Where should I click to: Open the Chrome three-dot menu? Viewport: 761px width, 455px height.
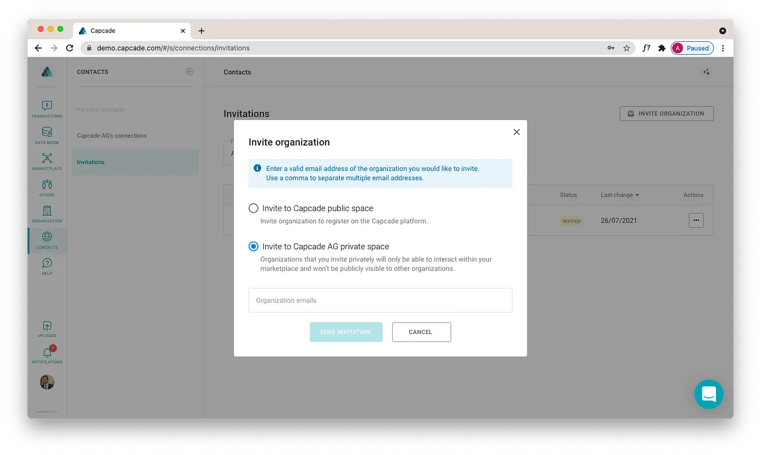tap(723, 48)
